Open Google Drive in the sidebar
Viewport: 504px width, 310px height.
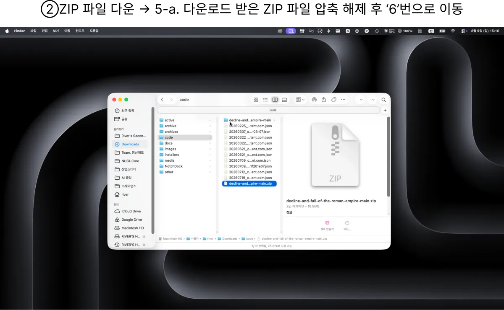coord(131,220)
